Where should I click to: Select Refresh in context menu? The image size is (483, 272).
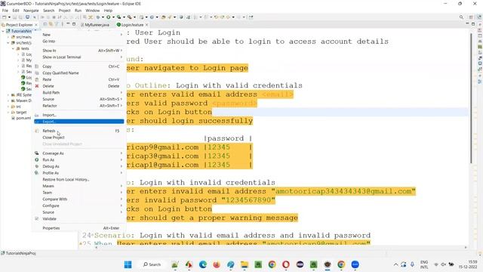point(79,131)
